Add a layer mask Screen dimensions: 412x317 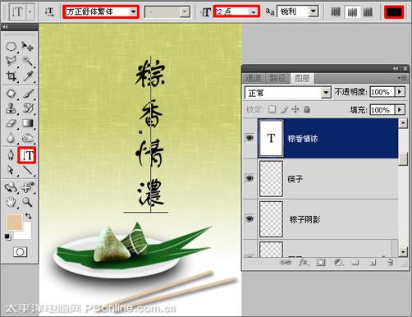click(x=321, y=262)
